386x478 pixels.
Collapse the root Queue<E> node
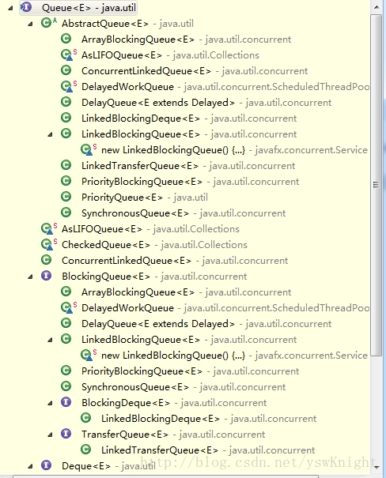(x=11, y=8)
